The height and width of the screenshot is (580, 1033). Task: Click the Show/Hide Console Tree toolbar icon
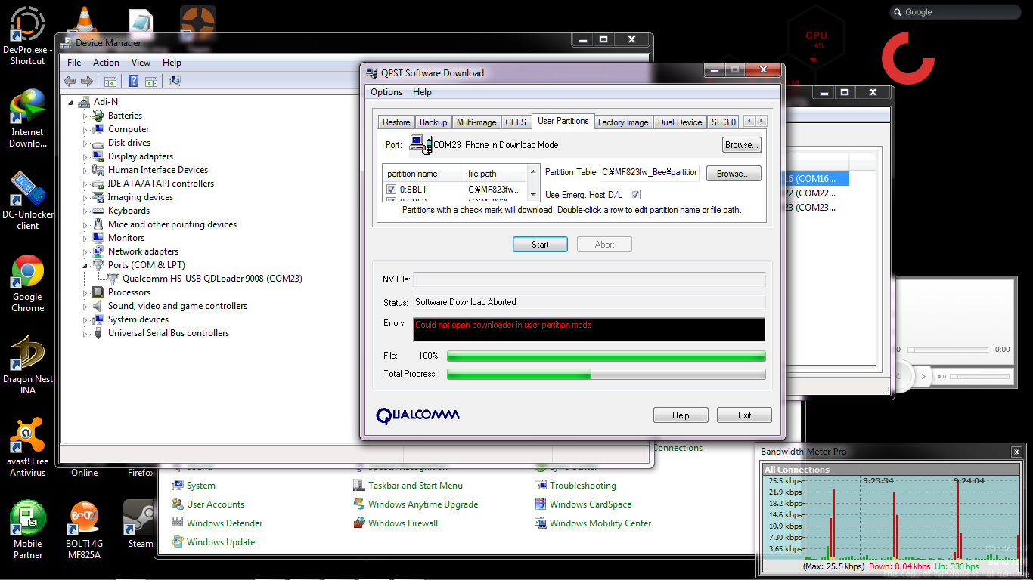click(x=110, y=81)
